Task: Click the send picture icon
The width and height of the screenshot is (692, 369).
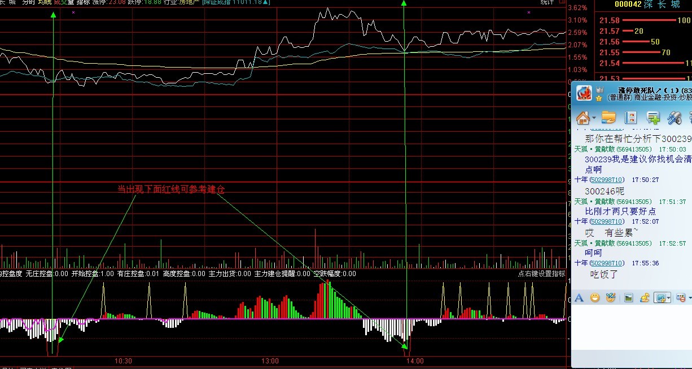Action: pyautogui.click(x=628, y=297)
